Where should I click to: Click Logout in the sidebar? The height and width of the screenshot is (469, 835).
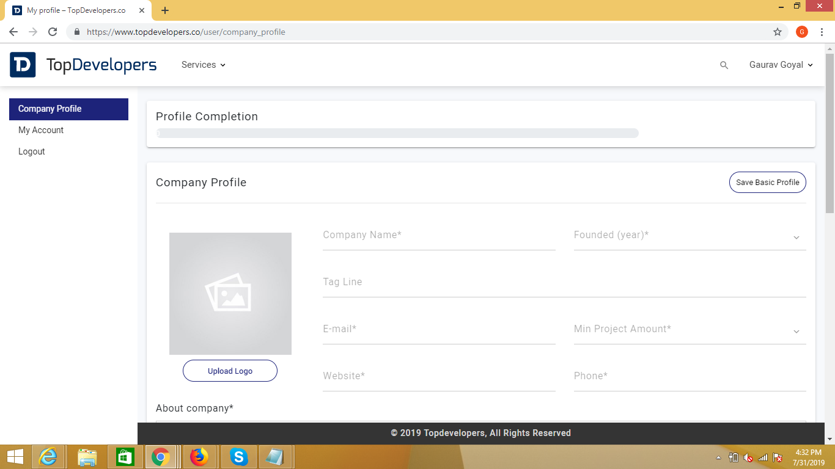pyautogui.click(x=32, y=151)
